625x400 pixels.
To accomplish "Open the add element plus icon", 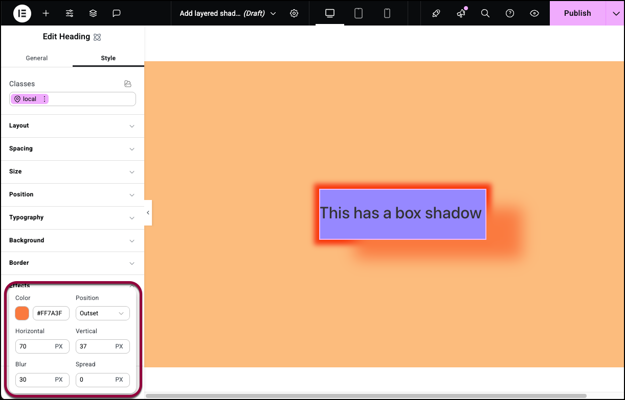I will tap(46, 13).
